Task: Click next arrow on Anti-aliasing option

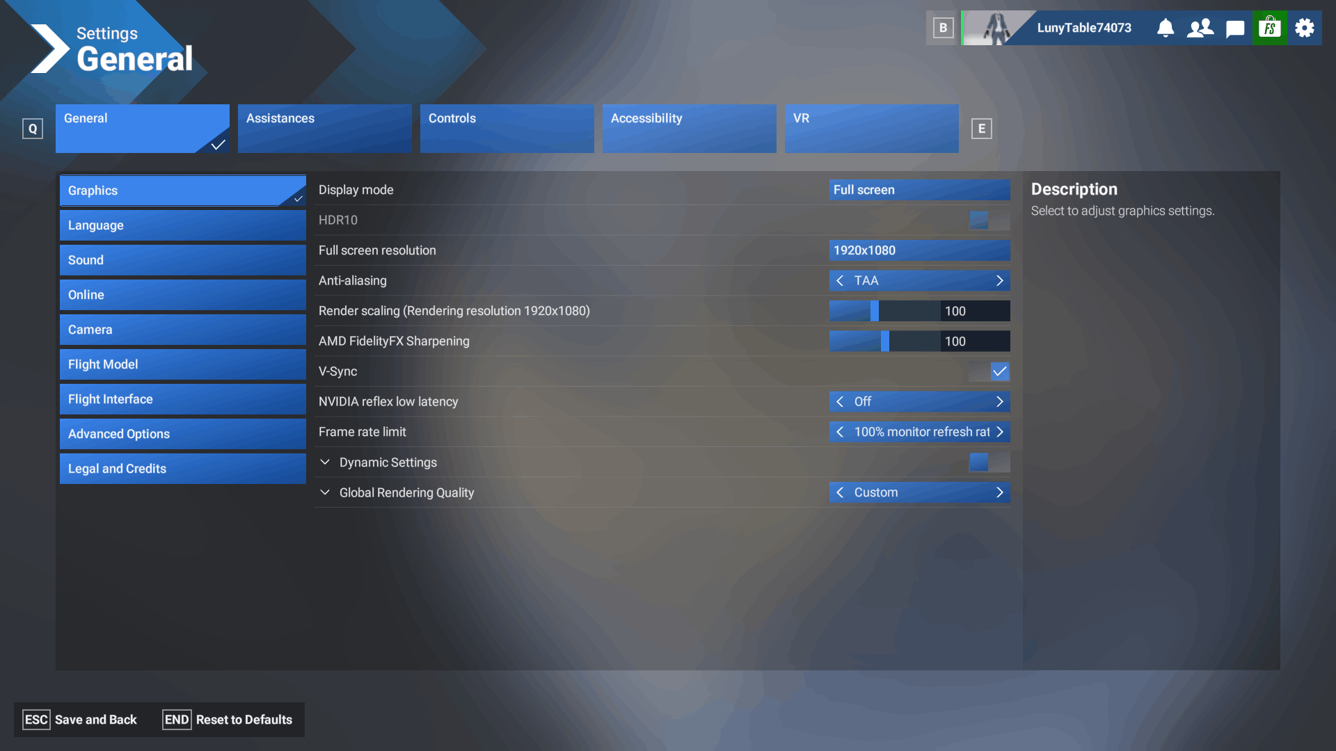Action: coord(1000,281)
